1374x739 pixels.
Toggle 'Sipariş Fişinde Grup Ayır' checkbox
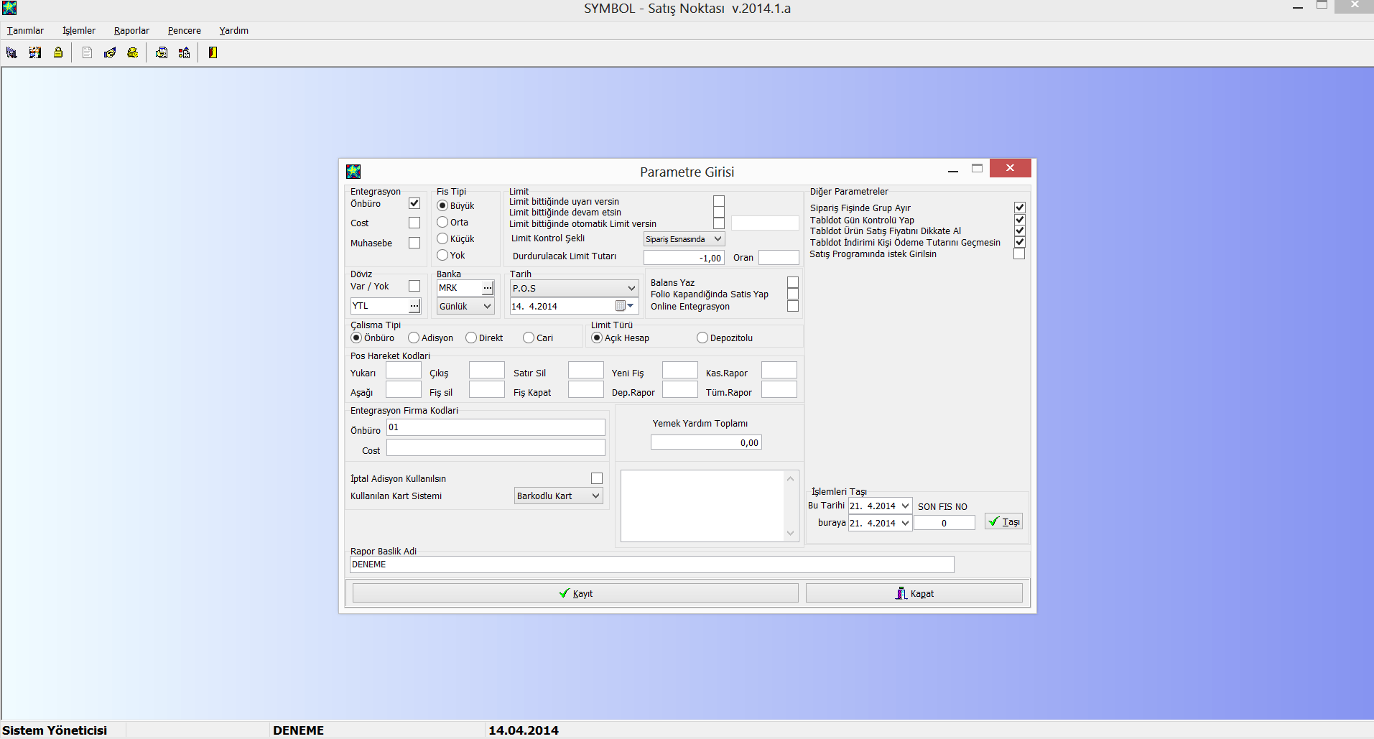1019,208
